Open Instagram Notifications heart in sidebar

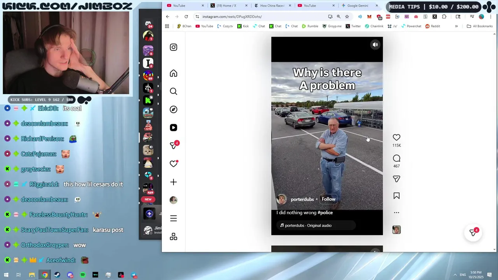point(174,164)
